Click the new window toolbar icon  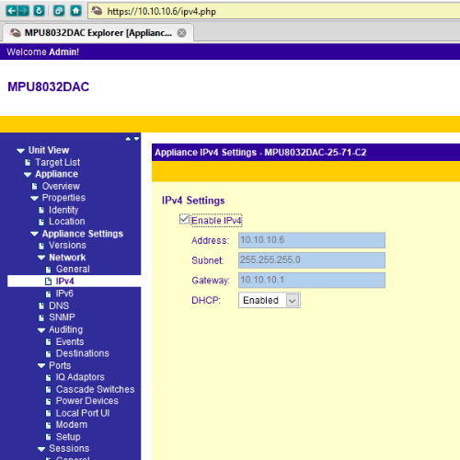pyautogui.click(x=59, y=11)
